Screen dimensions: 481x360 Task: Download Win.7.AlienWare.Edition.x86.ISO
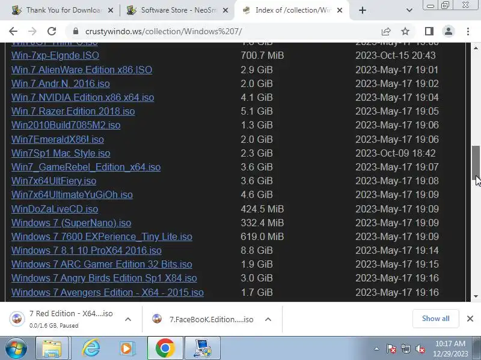pyautogui.click(x=82, y=70)
